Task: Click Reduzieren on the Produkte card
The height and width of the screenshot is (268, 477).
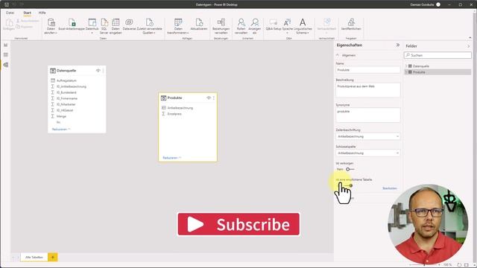Action: 172,158
